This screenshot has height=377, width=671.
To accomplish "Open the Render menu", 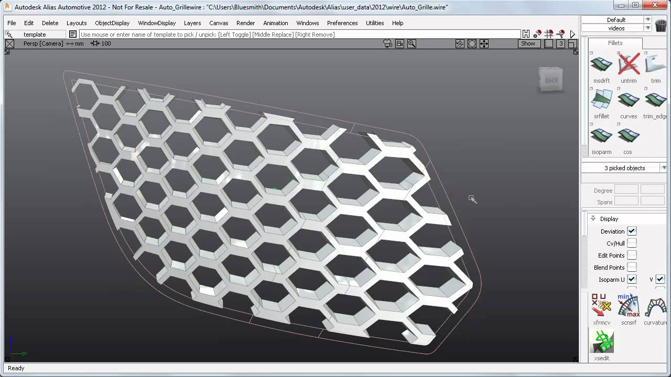I will (x=245, y=23).
